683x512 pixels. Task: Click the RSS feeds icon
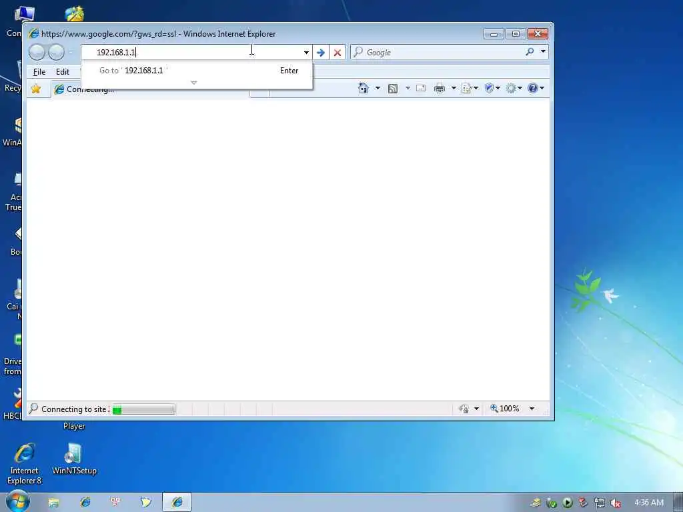coord(392,89)
